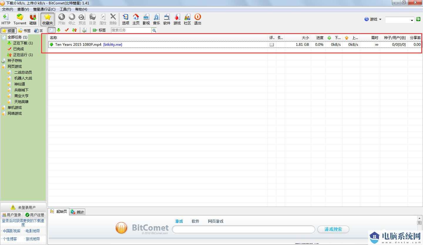Filter running tasks with up-down arrows

coord(74,30)
